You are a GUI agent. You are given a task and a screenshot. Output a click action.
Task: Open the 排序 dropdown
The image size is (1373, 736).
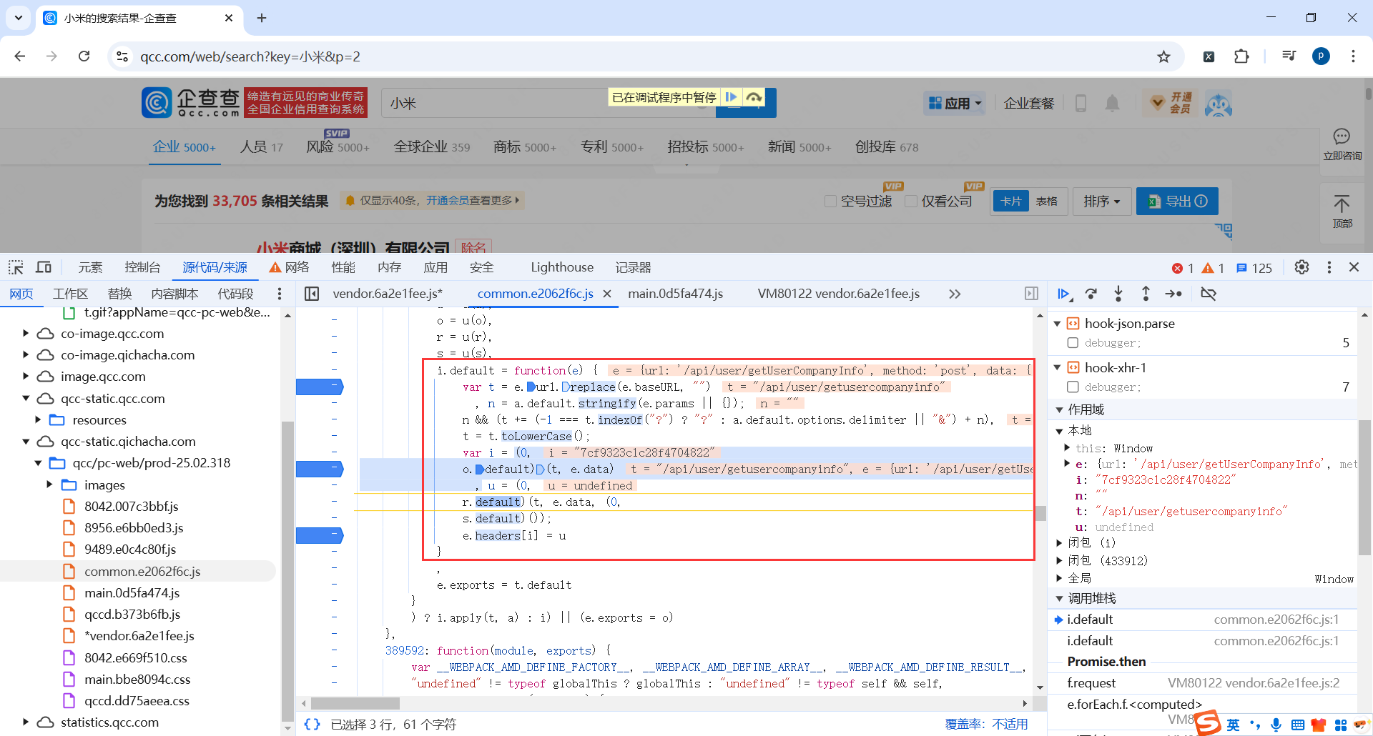1101,202
